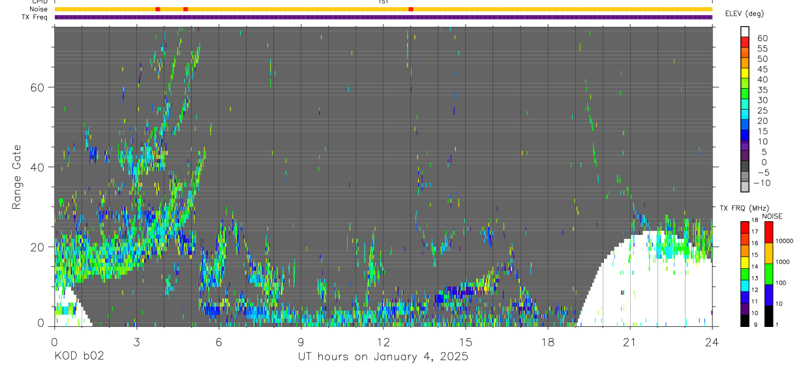The width and height of the screenshot is (801, 370).
Task: Pick the cyan segment of the TX FRQ bar
Action: coord(746,285)
